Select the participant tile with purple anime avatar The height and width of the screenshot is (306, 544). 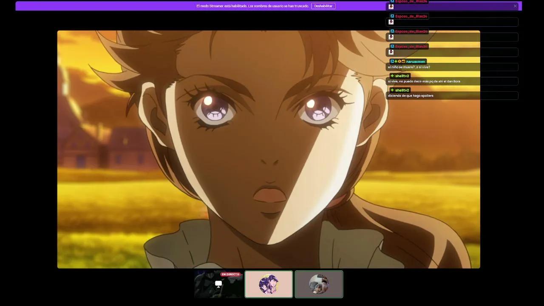269,284
